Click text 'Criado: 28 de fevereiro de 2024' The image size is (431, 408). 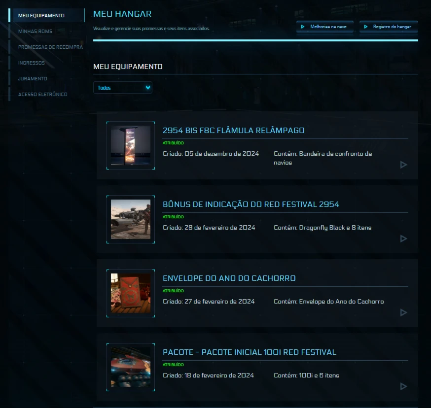tap(209, 228)
